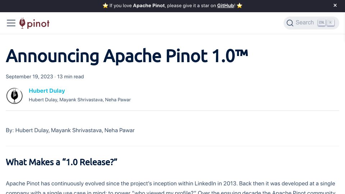Click the star emoji after GitHub
Image resolution: width=345 pixels, height=194 pixels.
click(239, 5)
